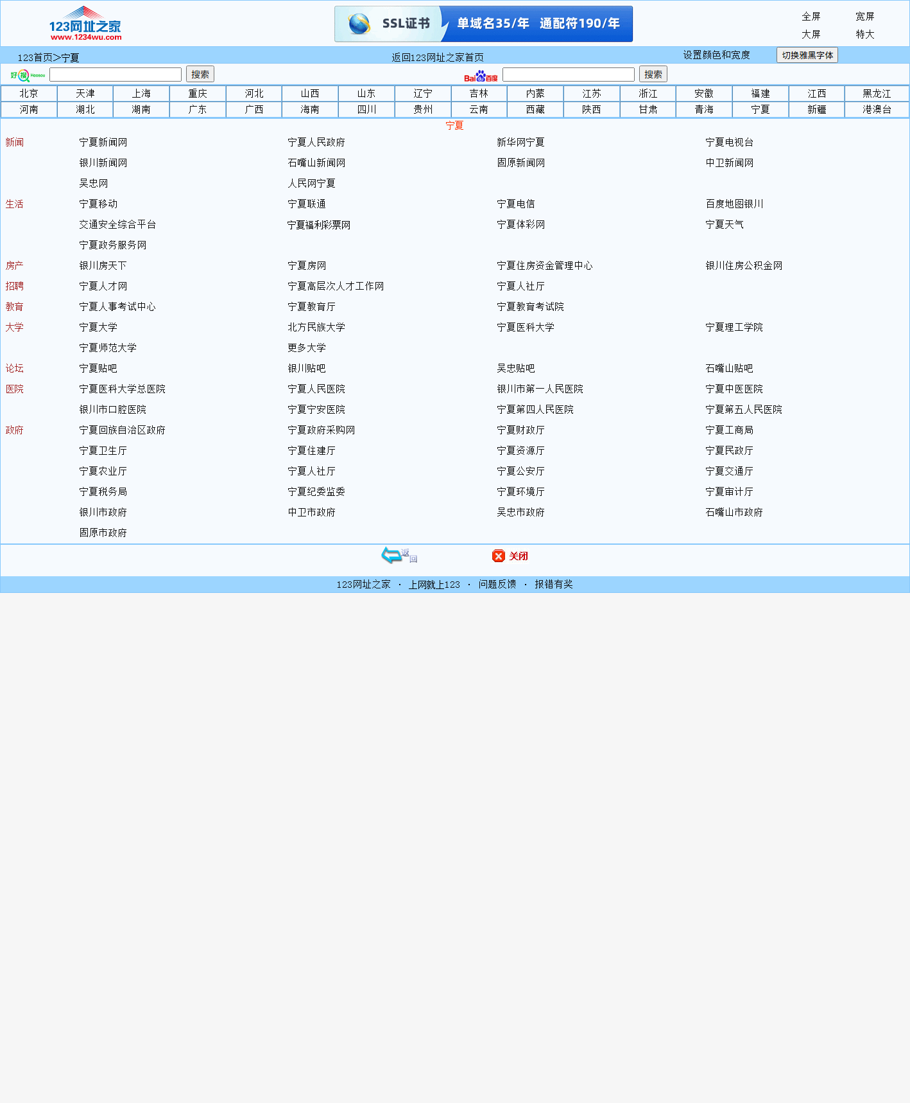Viewport: 910px width, 1103px height.
Task: Open 宁夏政府采购网 link
Action: pyautogui.click(x=322, y=430)
